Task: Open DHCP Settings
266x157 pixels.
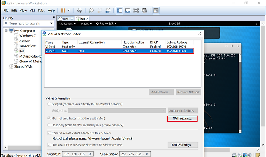Action: tap(183, 145)
